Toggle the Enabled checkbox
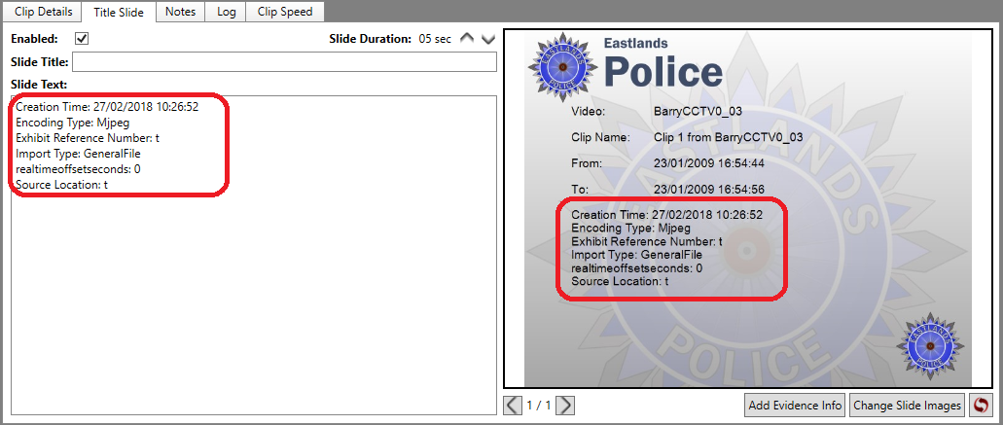Image resolution: width=1003 pixels, height=425 pixels. (82, 39)
